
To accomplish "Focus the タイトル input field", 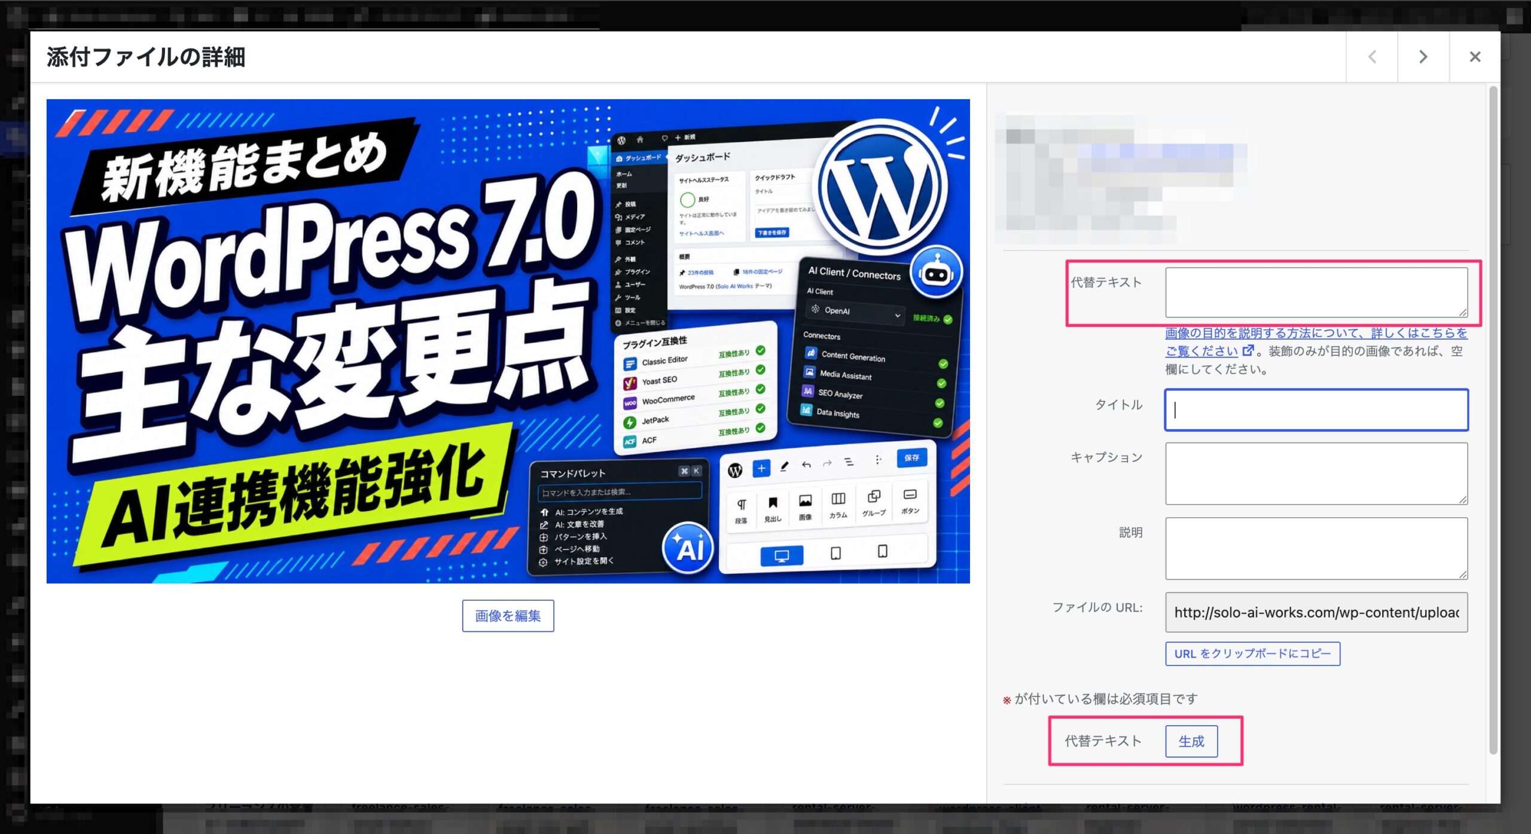I will (1316, 410).
